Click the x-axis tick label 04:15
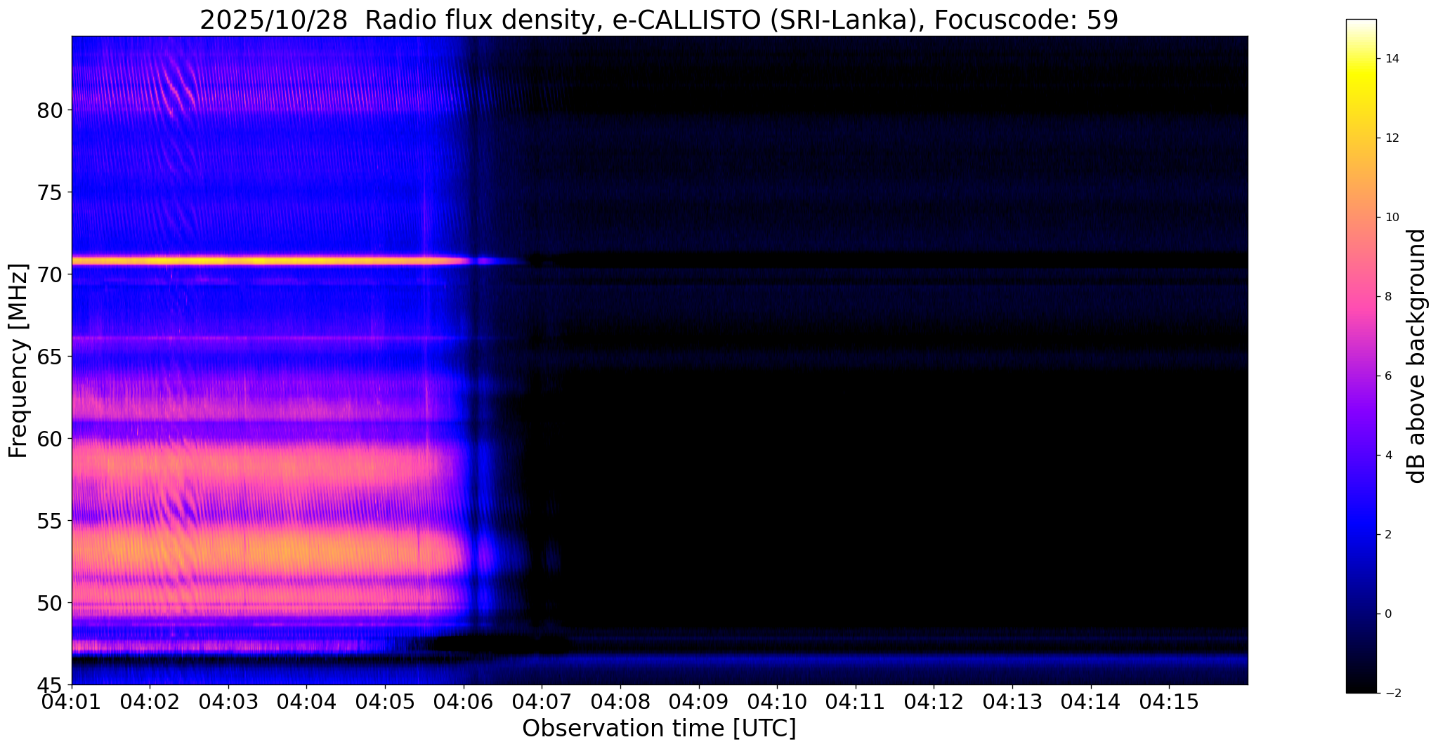This screenshot has height=749, width=1438. tap(1169, 703)
